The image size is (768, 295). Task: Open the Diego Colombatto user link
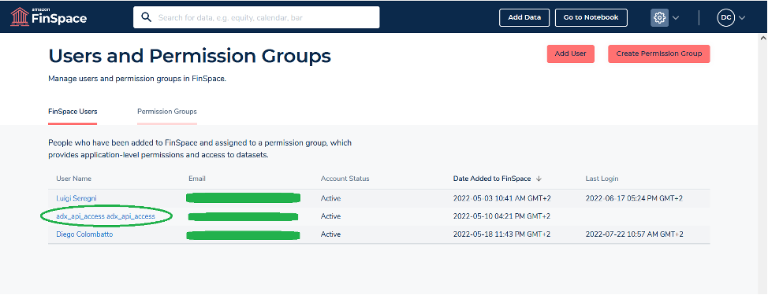tap(84, 234)
